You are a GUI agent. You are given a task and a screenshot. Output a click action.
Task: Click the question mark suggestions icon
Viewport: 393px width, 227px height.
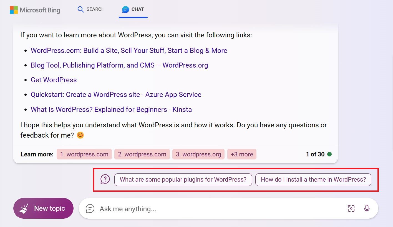tap(105, 179)
